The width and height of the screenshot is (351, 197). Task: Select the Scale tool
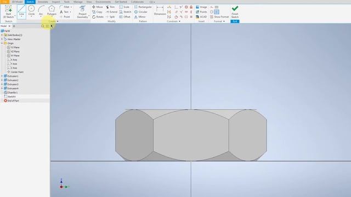tap(124, 7)
